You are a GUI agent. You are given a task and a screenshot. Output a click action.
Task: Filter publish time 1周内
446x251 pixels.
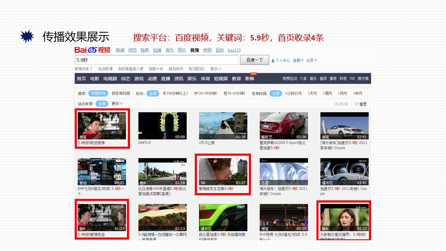pos(327,93)
